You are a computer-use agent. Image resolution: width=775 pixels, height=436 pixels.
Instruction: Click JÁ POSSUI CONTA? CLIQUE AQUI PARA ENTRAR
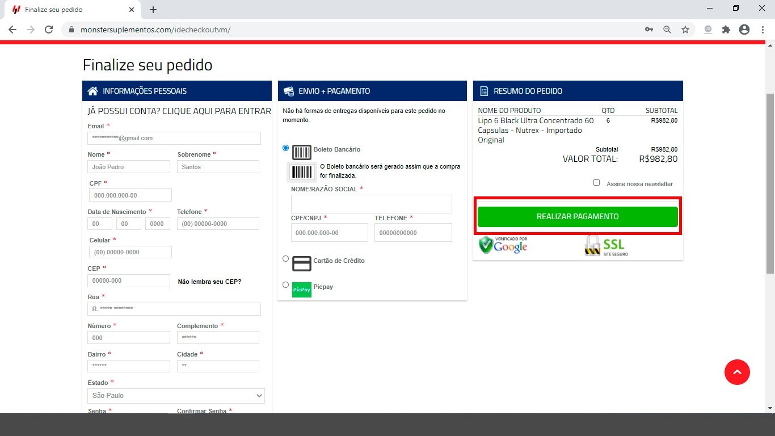tap(179, 111)
